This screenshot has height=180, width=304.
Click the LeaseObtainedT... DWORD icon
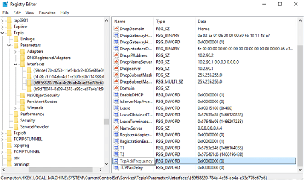click(116, 115)
